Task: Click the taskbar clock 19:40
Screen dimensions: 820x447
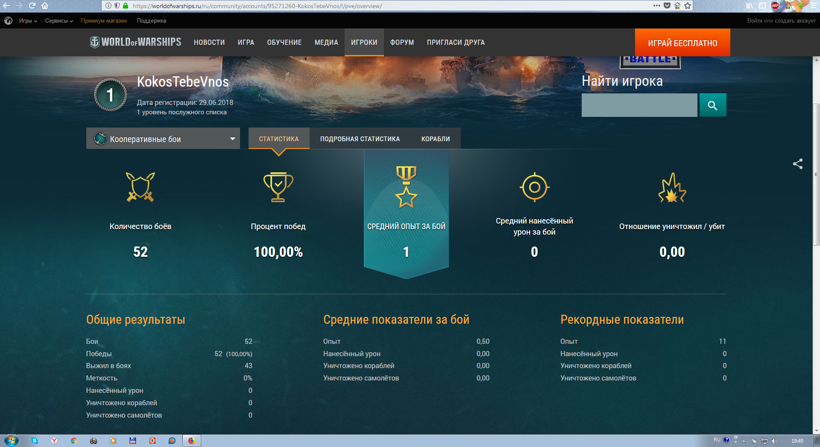Action: click(x=797, y=441)
